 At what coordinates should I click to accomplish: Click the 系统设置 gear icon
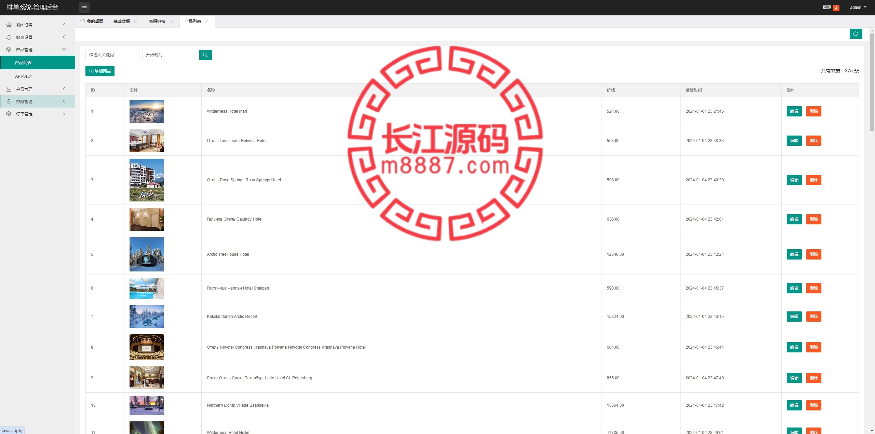click(9, 25)
